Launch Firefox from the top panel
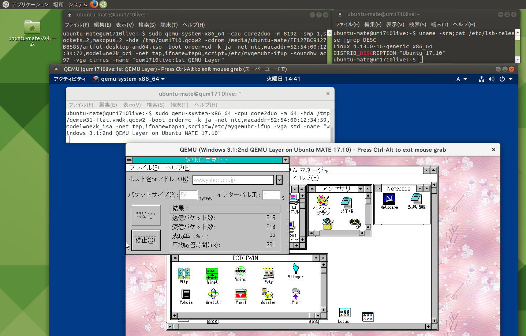Viewport: 526px width, 336px height. coord(94,4)
